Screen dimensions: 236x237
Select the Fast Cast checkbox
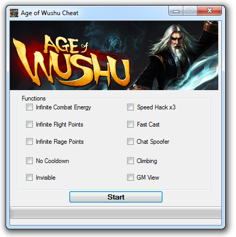point(130,124)
